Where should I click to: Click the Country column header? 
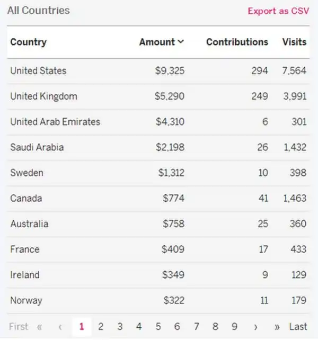(x=28, y=42)
